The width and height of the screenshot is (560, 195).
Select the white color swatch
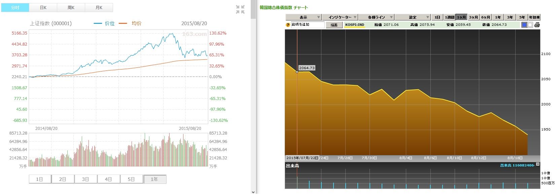(x=530, y=25)
